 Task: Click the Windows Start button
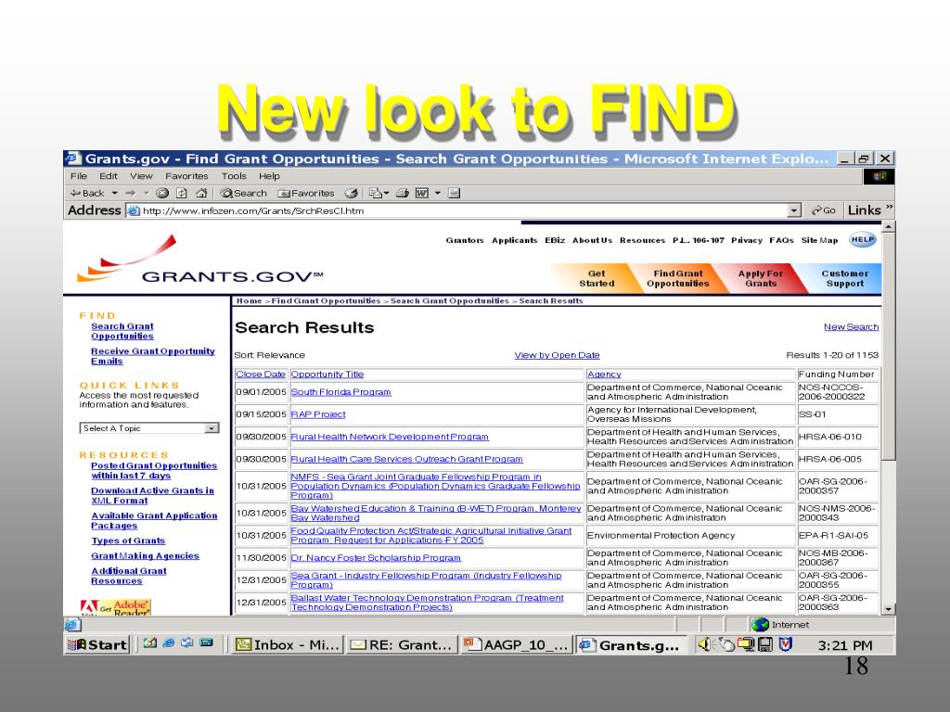click(x=97, y=645)
